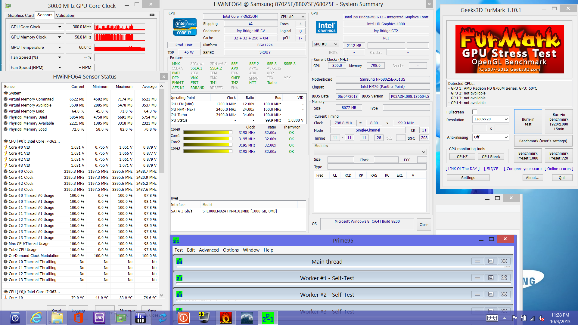The width and height of the screenshot is (578, 325).
Task: Open the GPU #0 selector dropdown
Action: click(x=326, y=44)
